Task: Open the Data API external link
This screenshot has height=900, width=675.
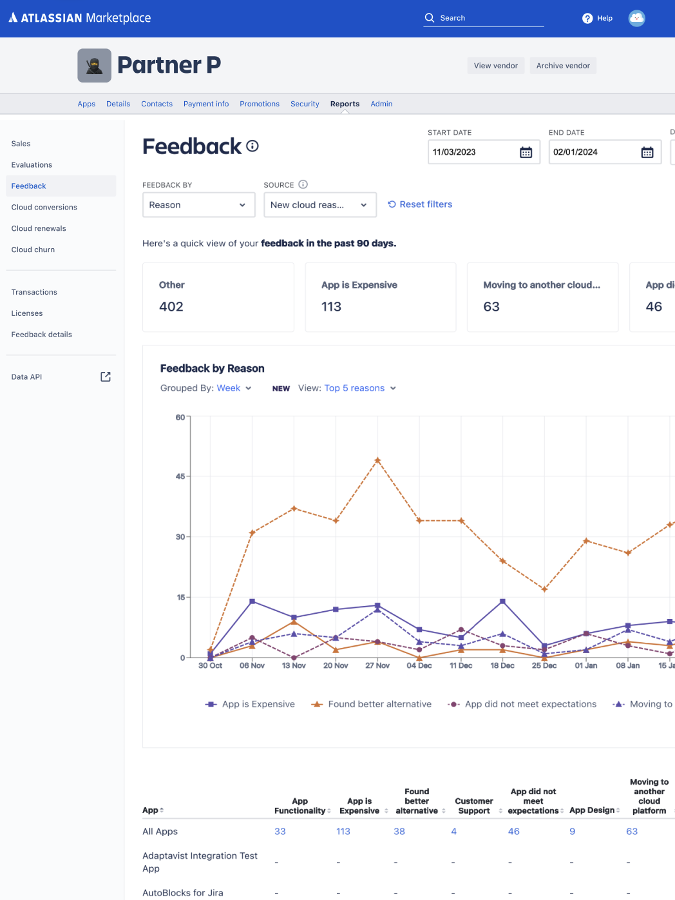Action: (105, 377)
